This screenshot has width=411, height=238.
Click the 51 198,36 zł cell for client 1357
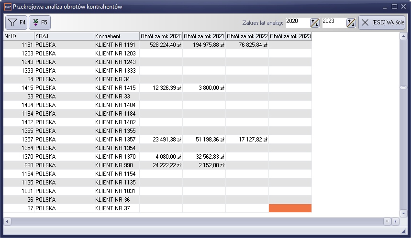204,140
